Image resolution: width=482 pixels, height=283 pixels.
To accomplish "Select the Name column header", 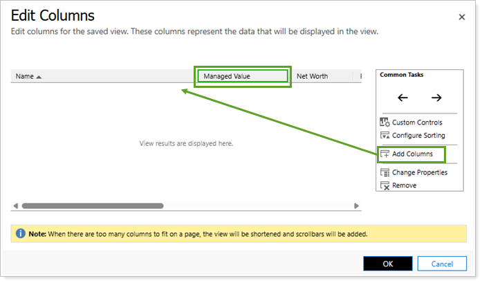I will 24,76.
